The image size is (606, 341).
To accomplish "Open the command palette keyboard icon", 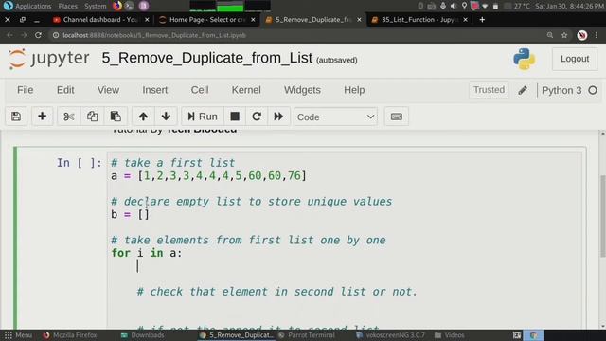I will 396,117.
